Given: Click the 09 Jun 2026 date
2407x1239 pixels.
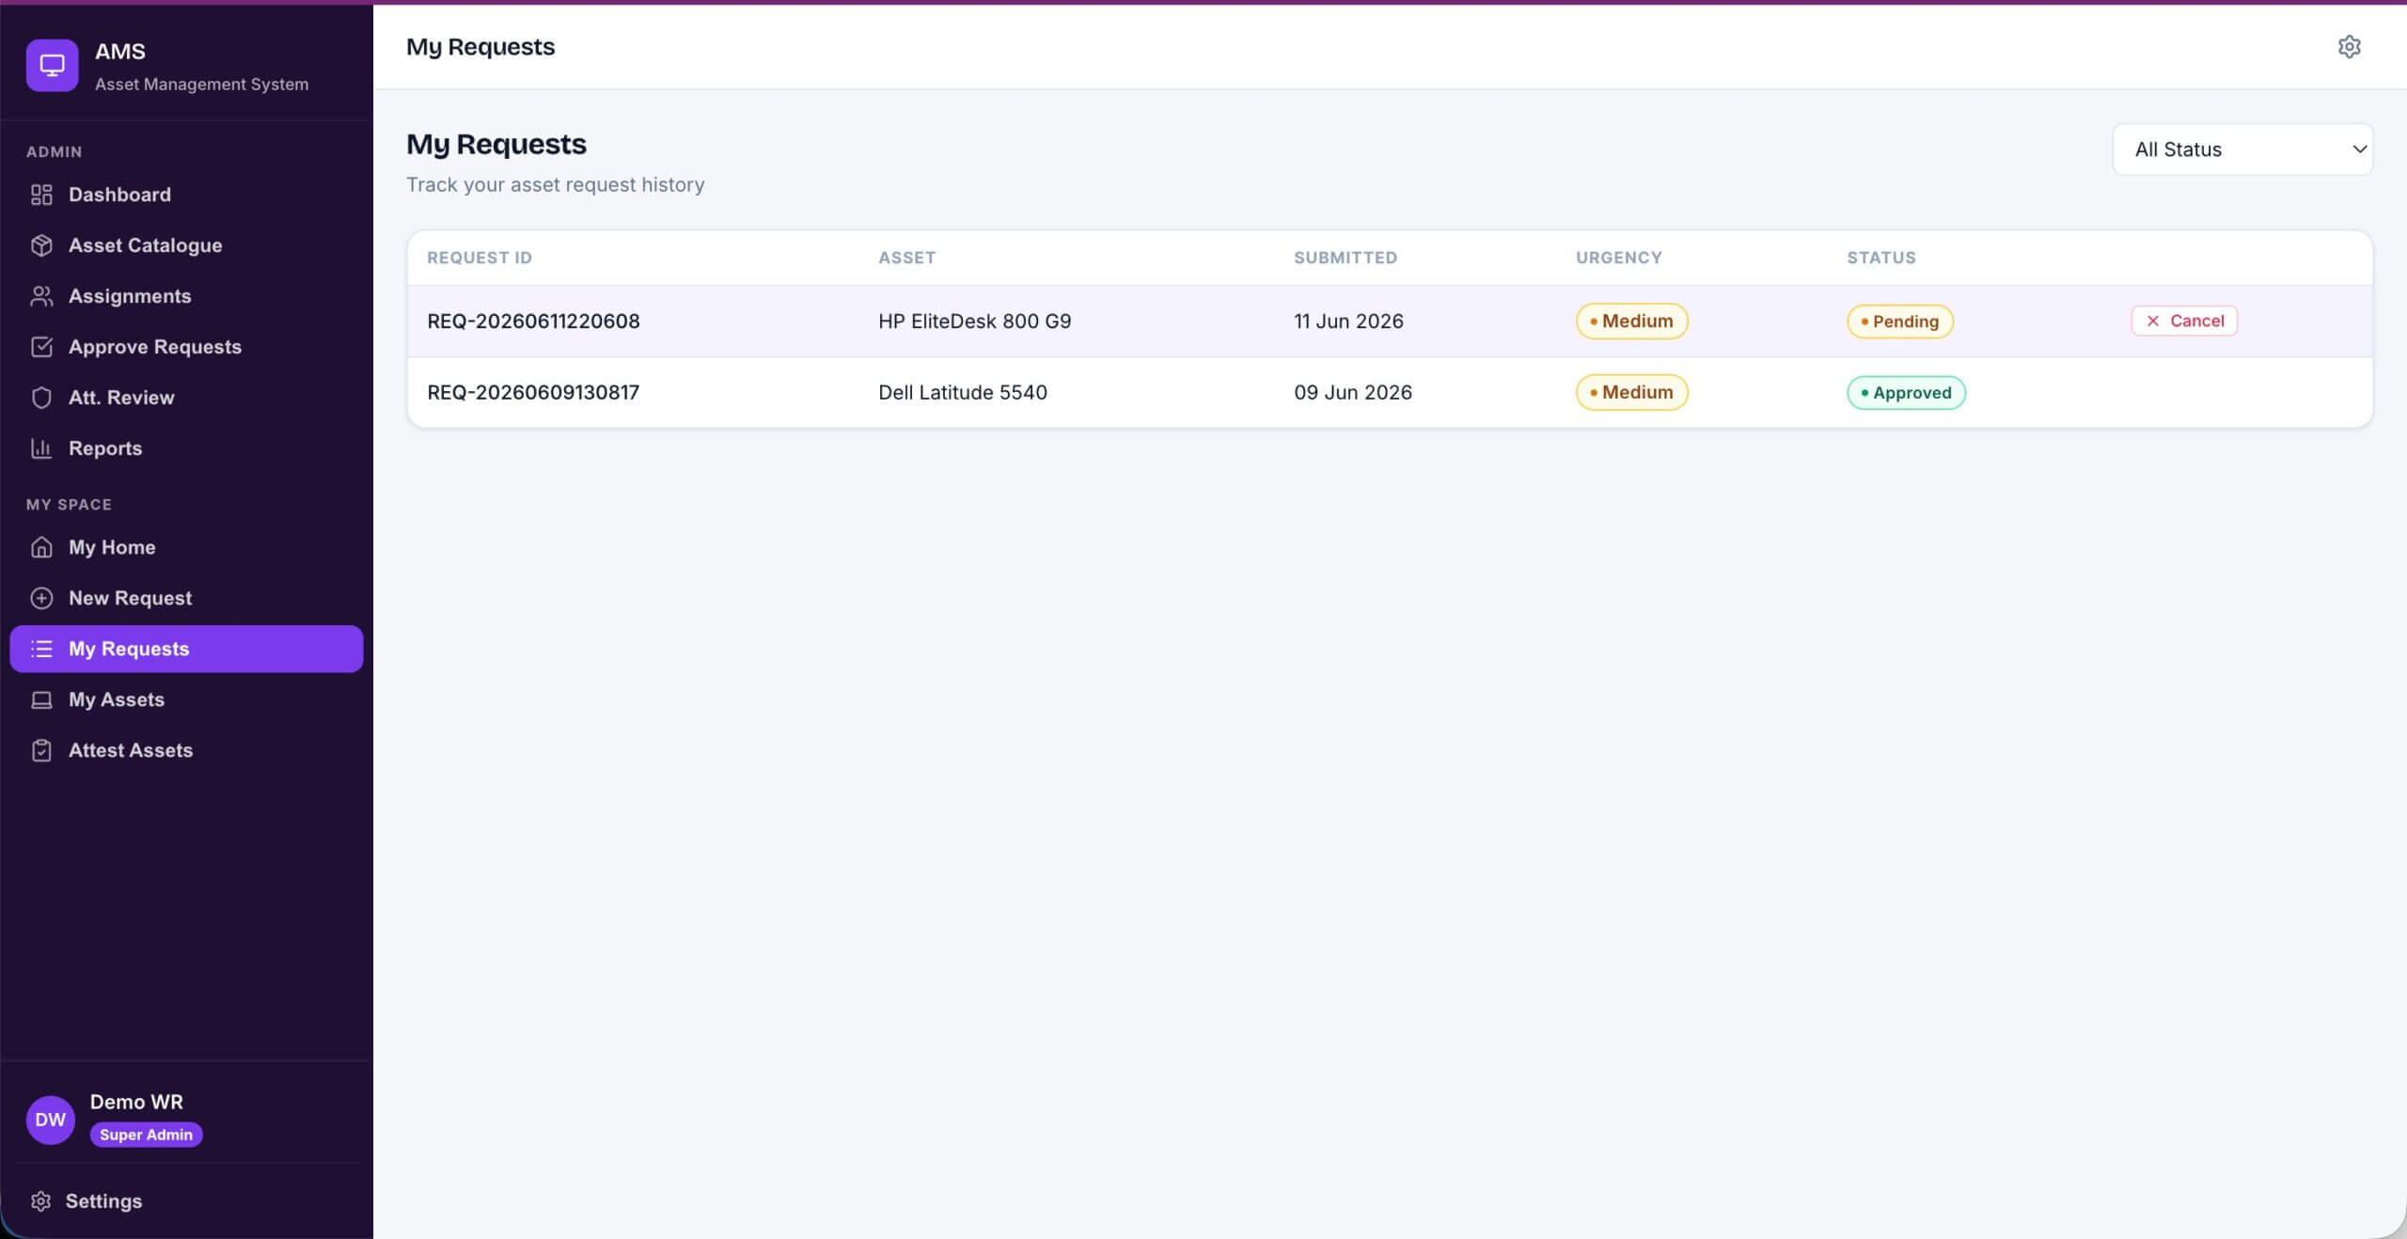Looking at the screenshot, I should tap(1353, 393).
